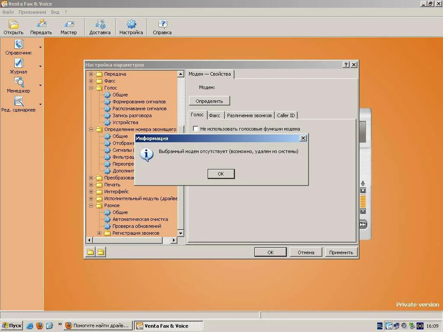Close the Информация message box
This screenshot has height=332, width=443.
coord(303,138)
